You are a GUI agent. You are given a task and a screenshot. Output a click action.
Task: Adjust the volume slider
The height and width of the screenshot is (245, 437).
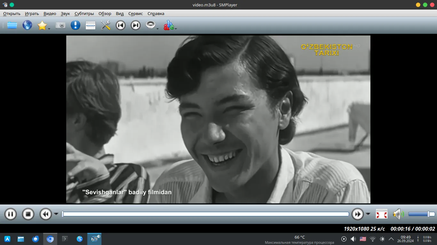[x=421, y=214]
